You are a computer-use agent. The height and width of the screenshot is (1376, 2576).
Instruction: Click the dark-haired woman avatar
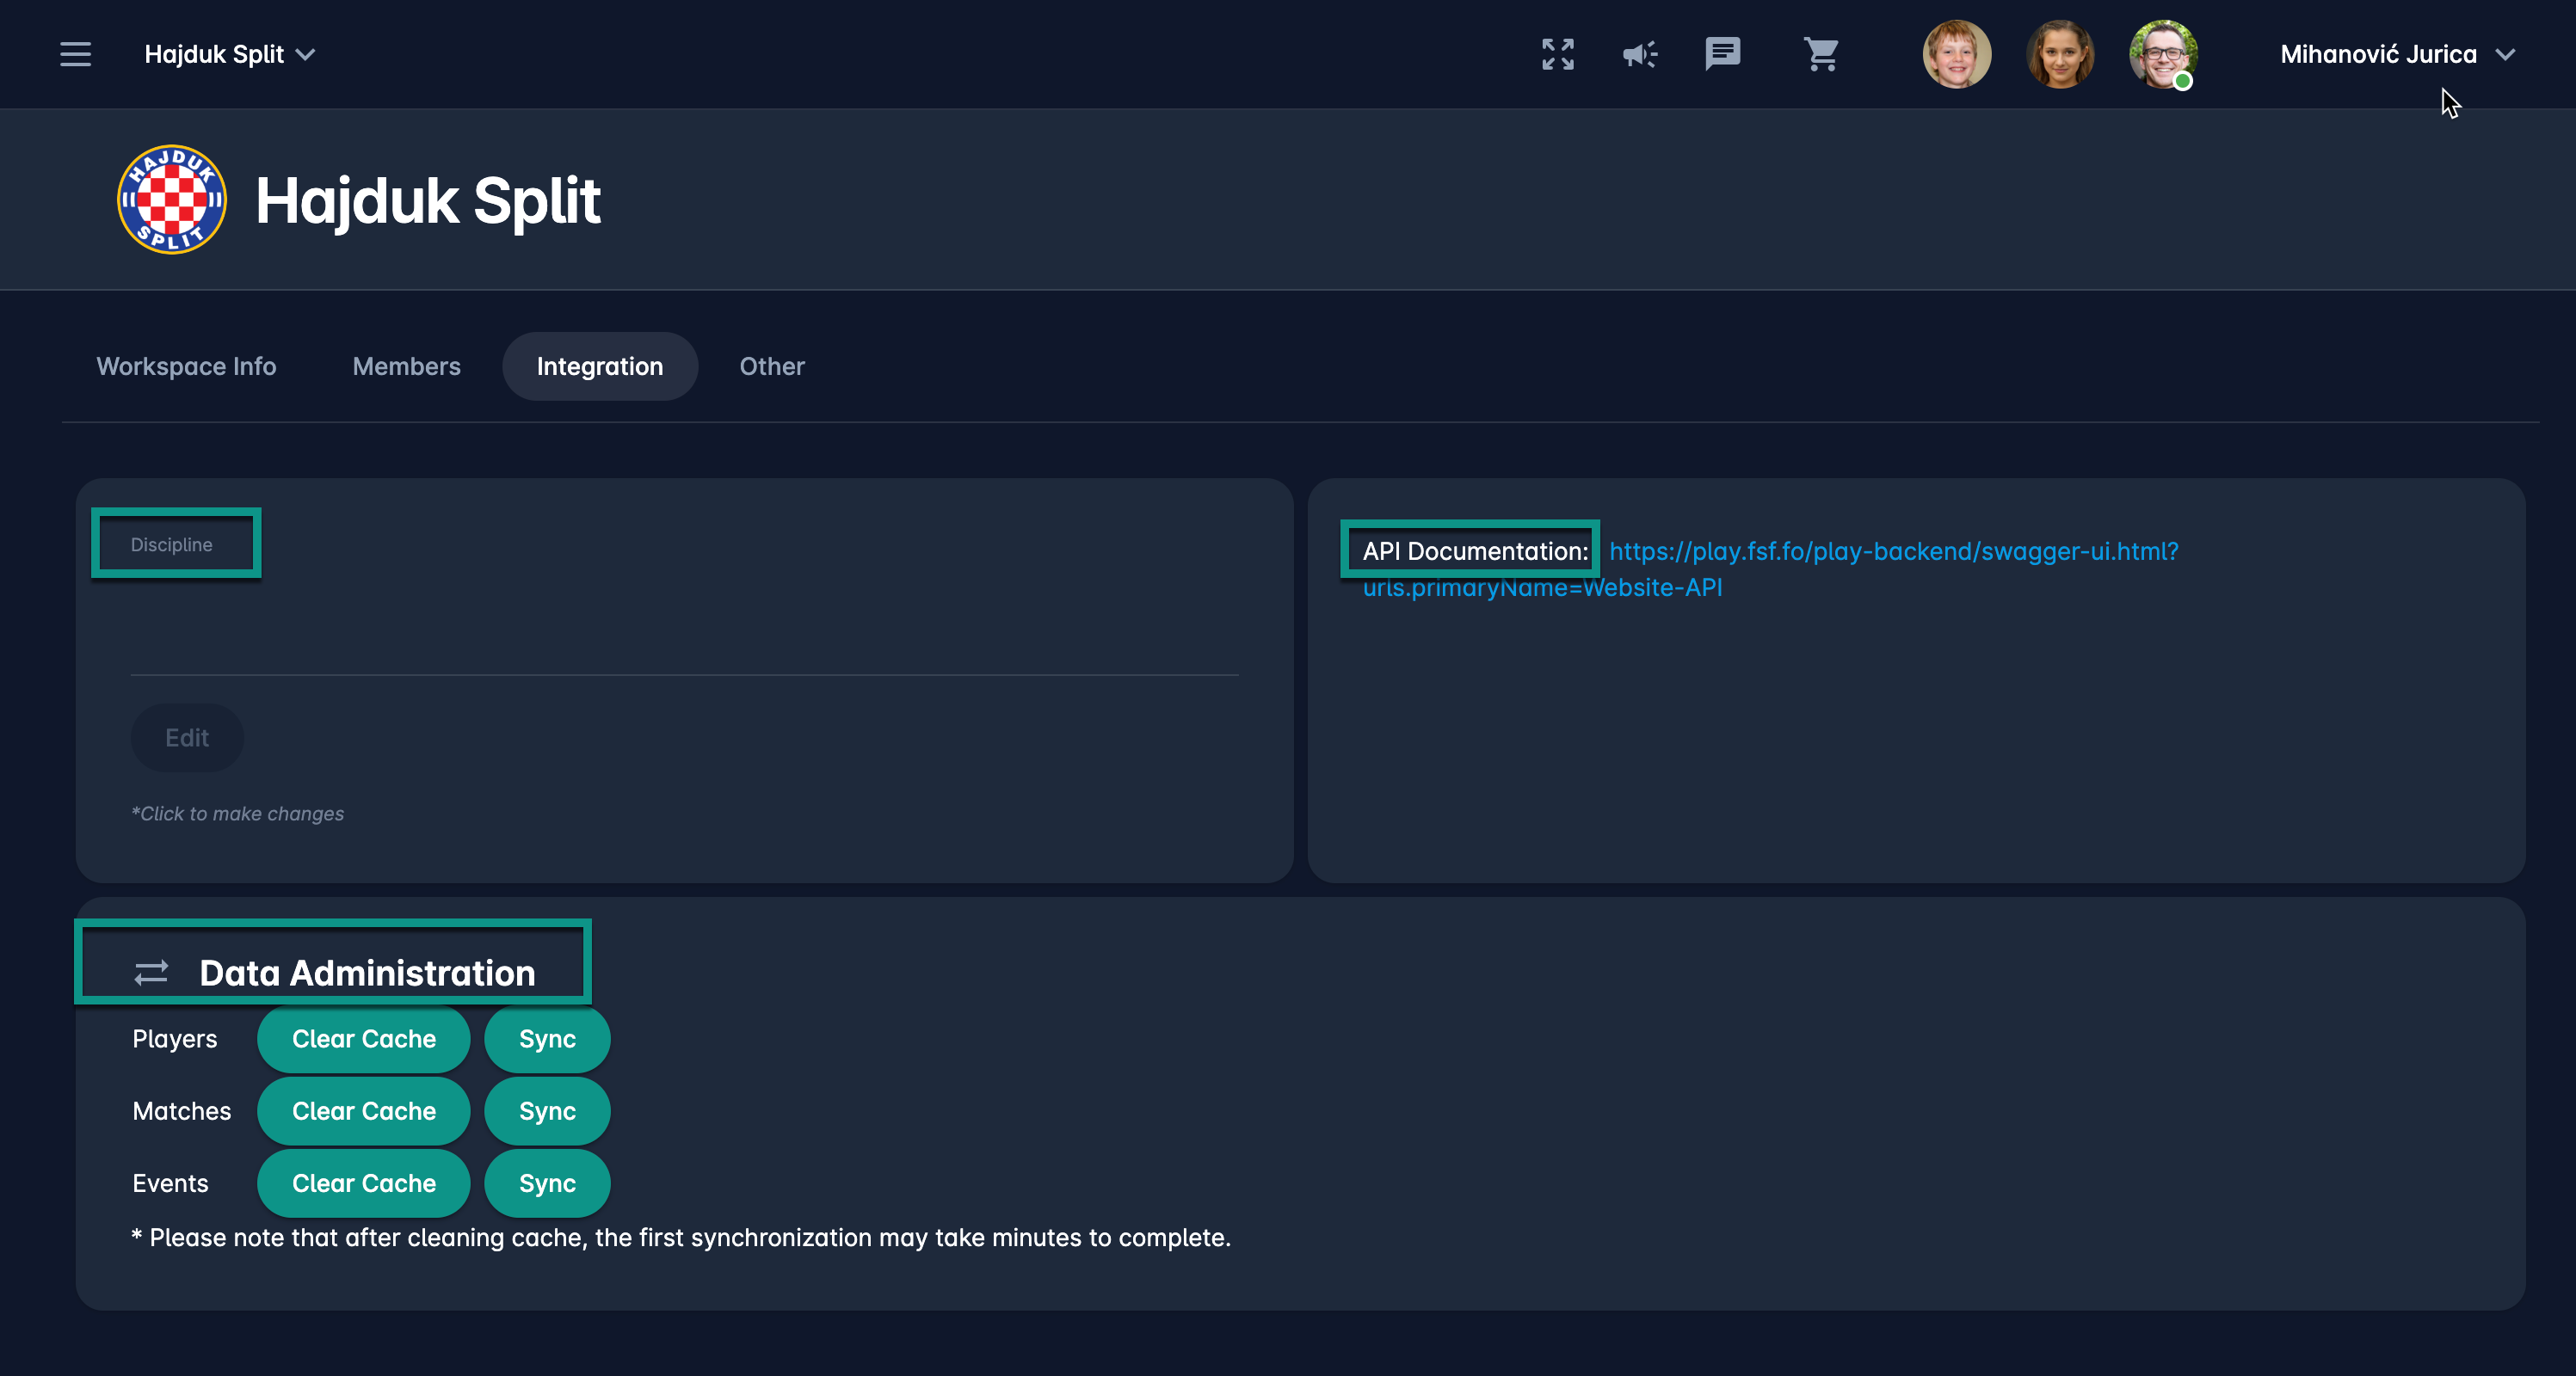[x=2059, y=54]
